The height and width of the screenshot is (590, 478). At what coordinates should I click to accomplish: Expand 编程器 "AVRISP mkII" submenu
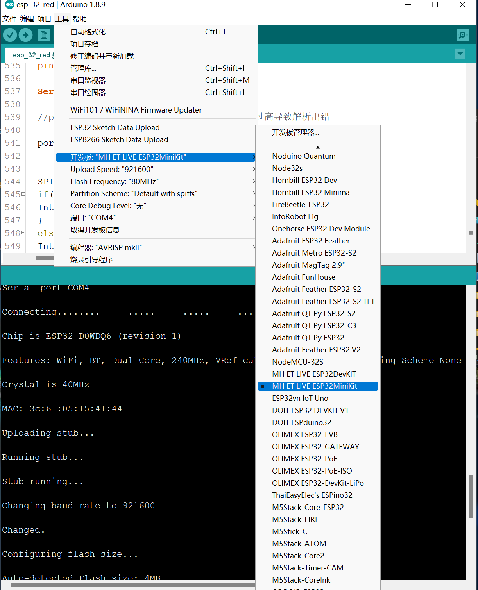(x=156, y=248)
